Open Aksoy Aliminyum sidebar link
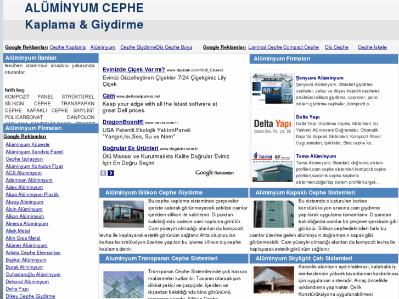The width and height of the screenshot is (399, 299). click(x=25, y=202)
